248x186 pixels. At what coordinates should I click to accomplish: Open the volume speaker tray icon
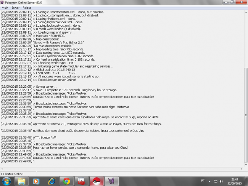[221, 181]
